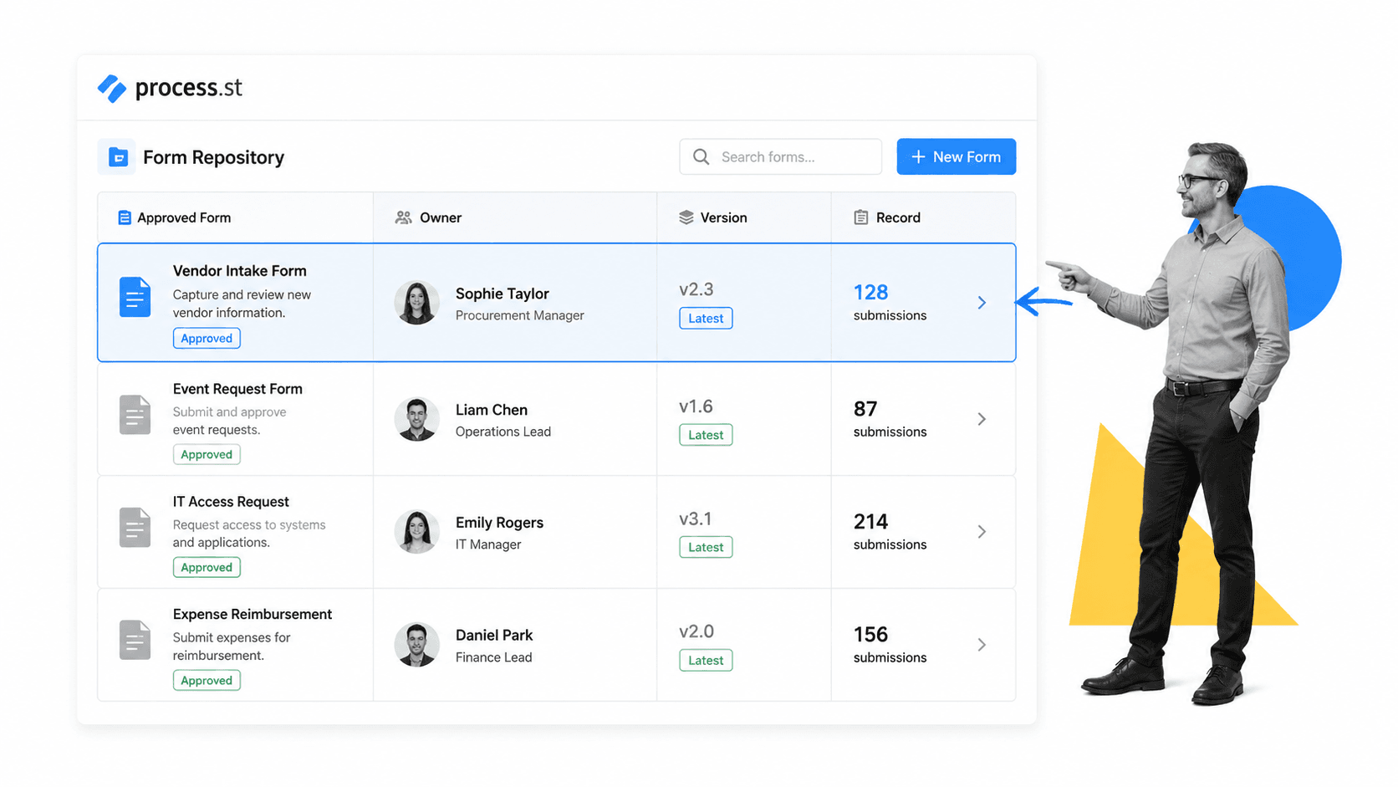Click the Operations Lead role text
The image size is (1398, 787).
[503, 432]
